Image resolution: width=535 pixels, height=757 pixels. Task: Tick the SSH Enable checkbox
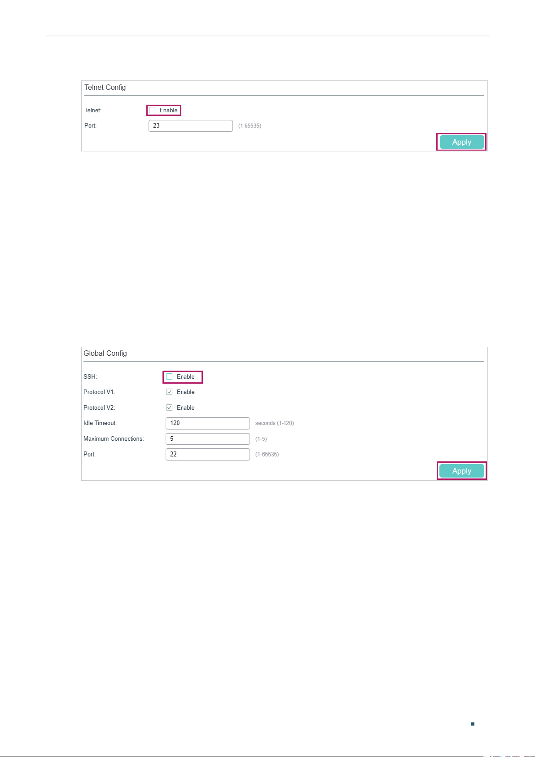pyautogui.click(x=169, y=376)
